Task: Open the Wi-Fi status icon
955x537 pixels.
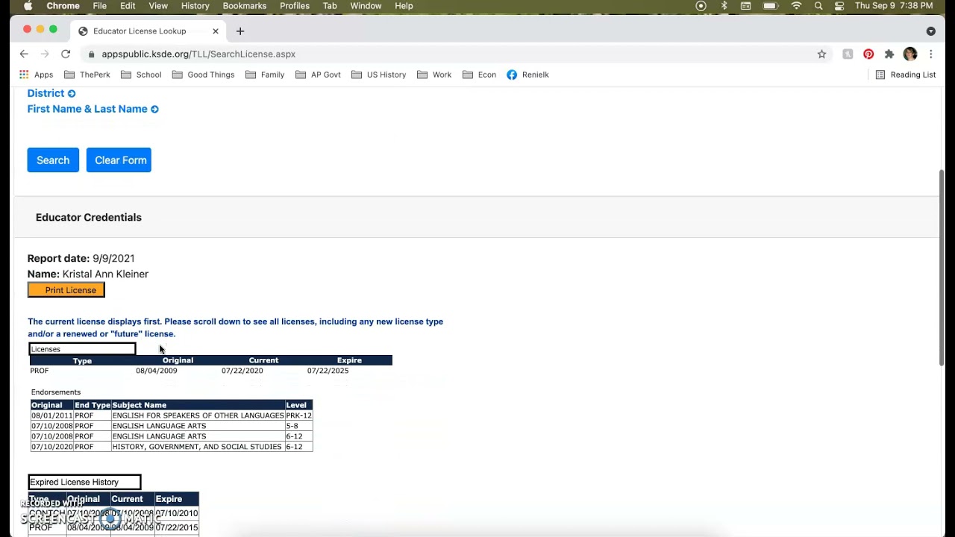Action: coord(796,6)
